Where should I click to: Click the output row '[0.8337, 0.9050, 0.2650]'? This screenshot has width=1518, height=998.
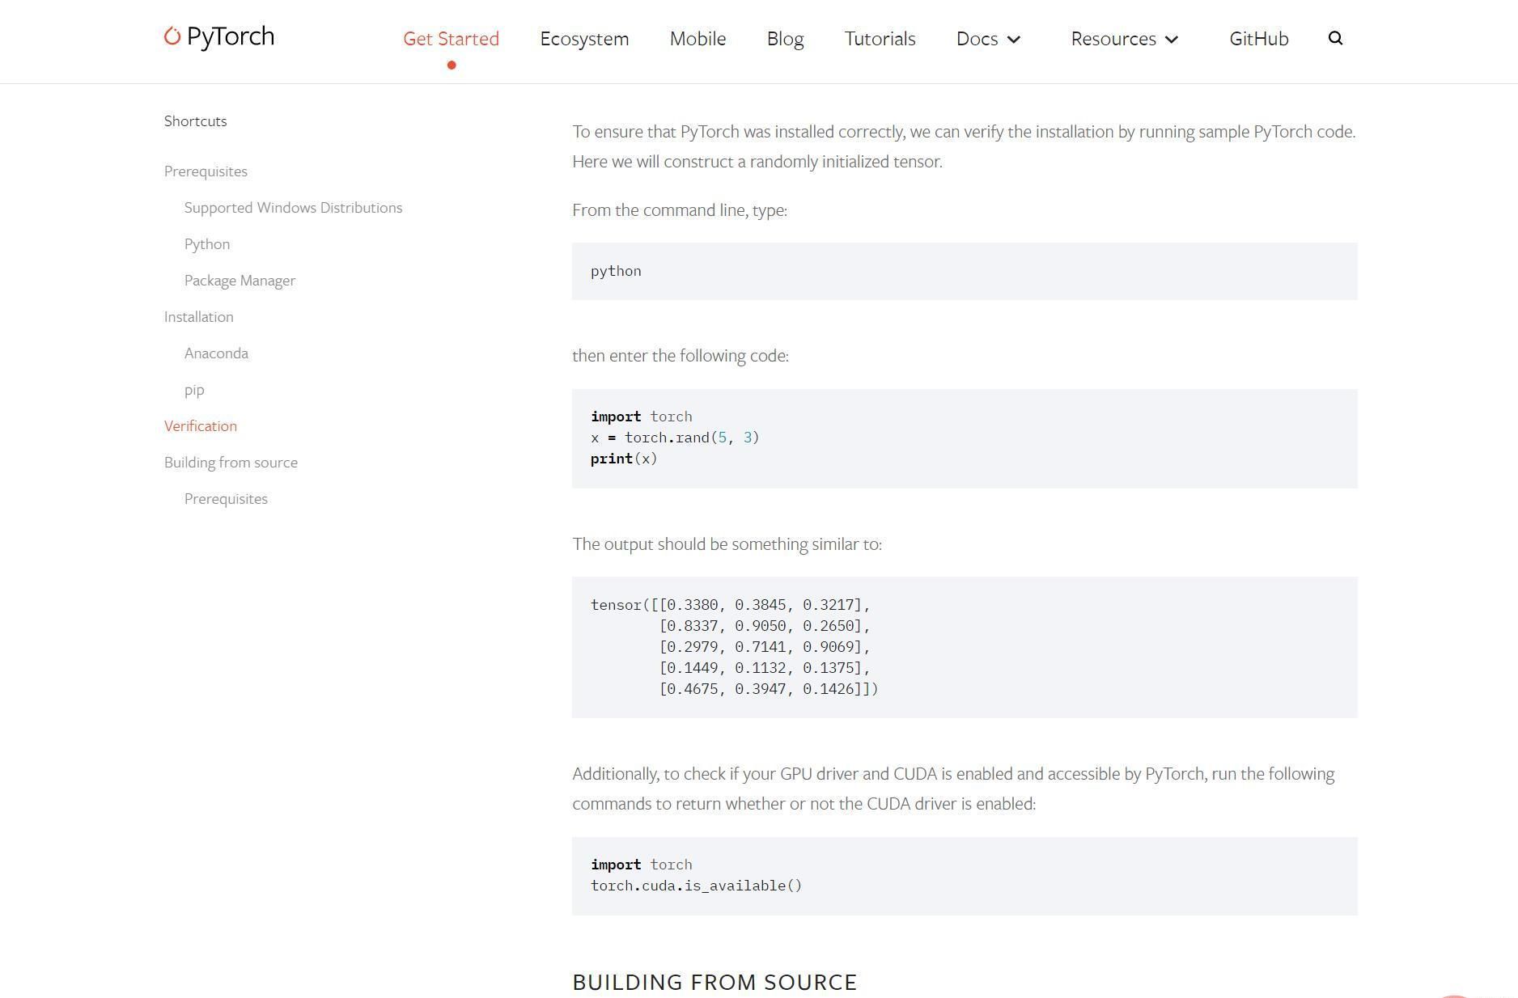[765, 626]
